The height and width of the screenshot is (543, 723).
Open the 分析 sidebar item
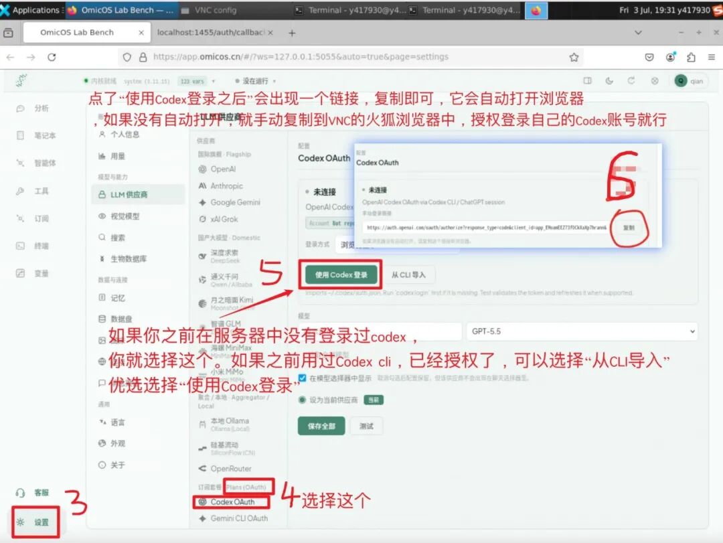(32, 108)
